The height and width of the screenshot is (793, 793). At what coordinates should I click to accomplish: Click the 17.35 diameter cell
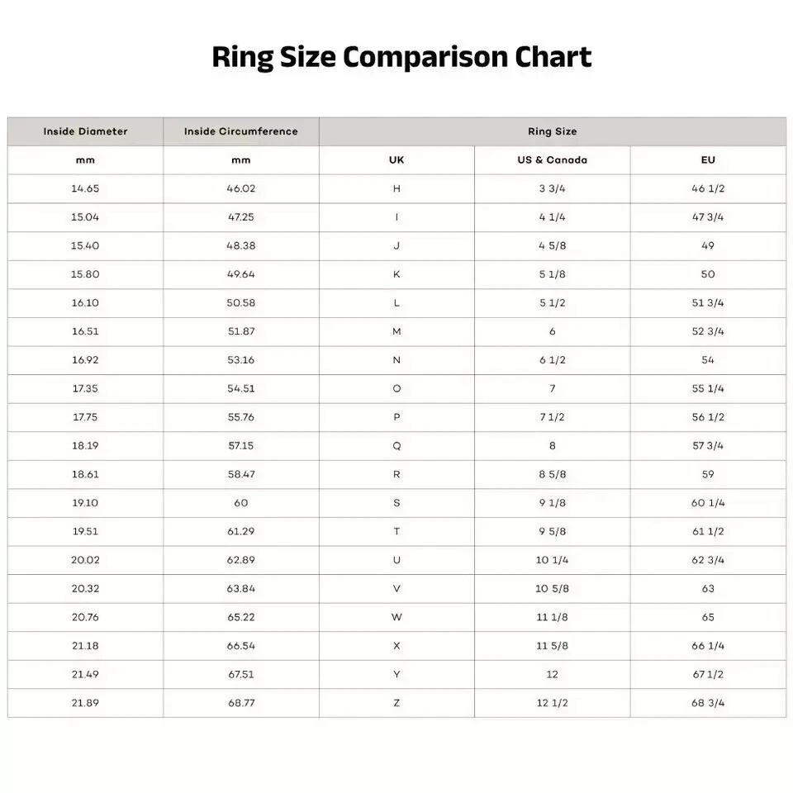coord(85,388)
